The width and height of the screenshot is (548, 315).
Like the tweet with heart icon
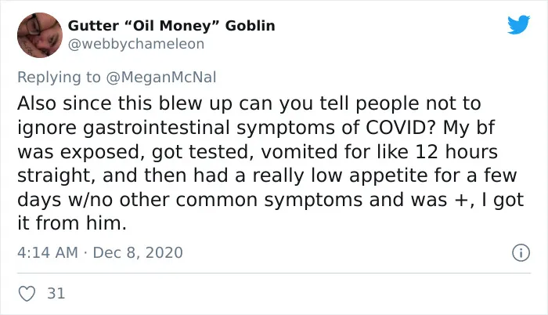(x=27, y=293)
